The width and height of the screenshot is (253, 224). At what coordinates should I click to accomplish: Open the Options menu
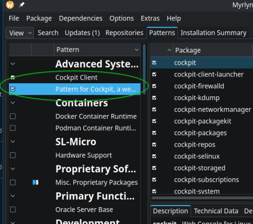pyautogui.click(x=122, y=18)
